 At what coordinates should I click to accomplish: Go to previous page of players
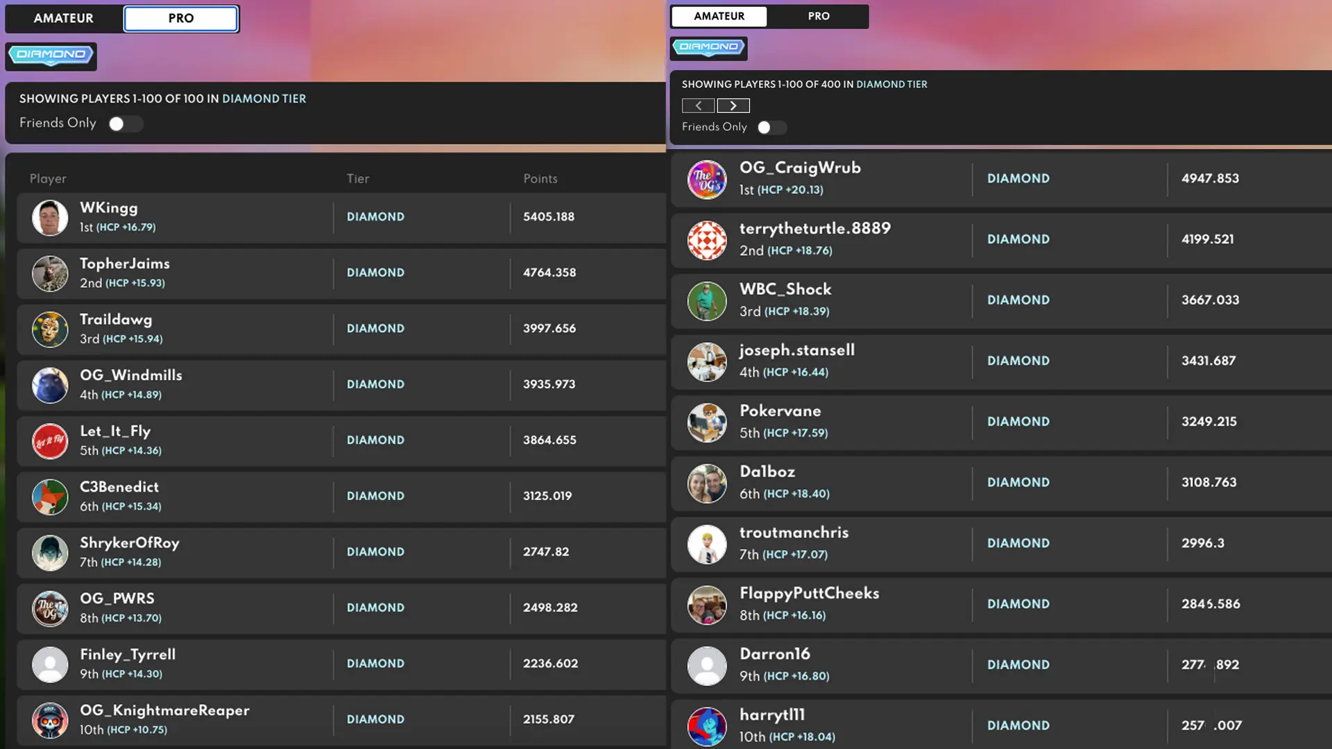click(x=698, y=105)
